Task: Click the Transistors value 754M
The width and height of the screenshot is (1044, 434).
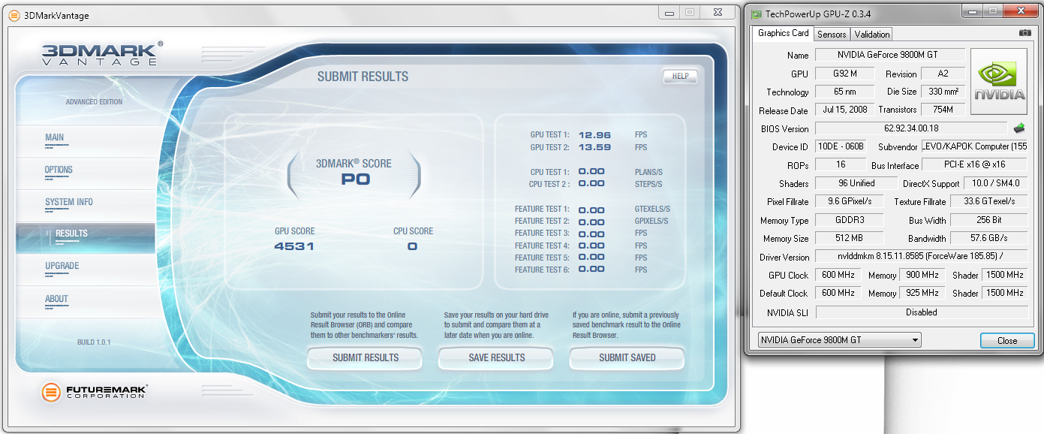Action: [x=943, y=110]
